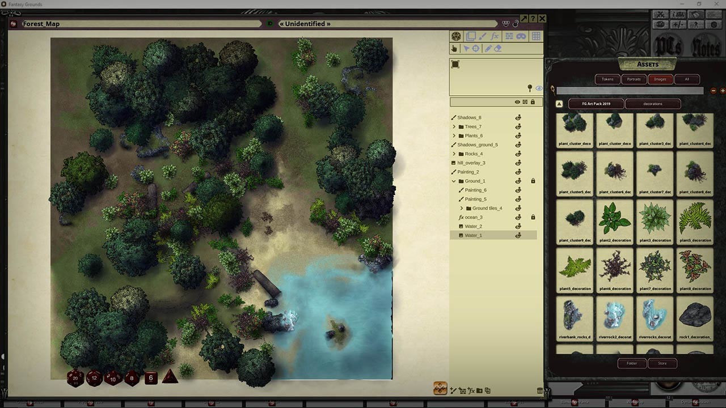The image size is (726, 408).
Task: Add a new fx layer via the bottom panel icon
Action: pos(470,390)
